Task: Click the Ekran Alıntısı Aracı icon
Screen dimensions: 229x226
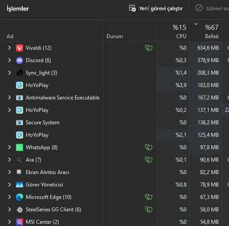Action: (x=20, y=172)
